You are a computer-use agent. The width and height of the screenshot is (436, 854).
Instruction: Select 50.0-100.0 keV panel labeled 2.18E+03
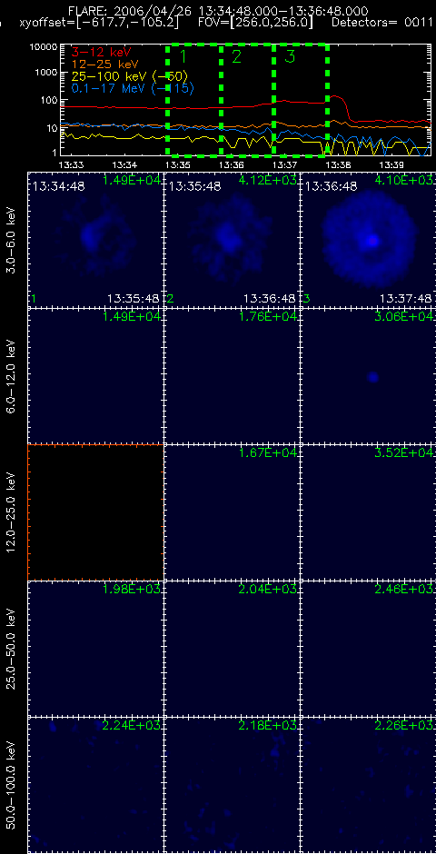(232, 785)
